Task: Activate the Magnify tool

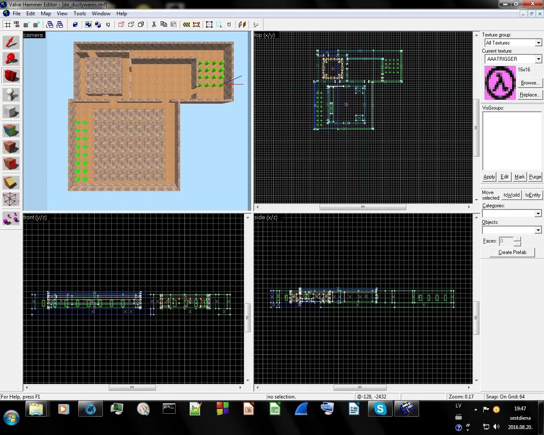Action: pyautogui.click(x=11, y=59)
